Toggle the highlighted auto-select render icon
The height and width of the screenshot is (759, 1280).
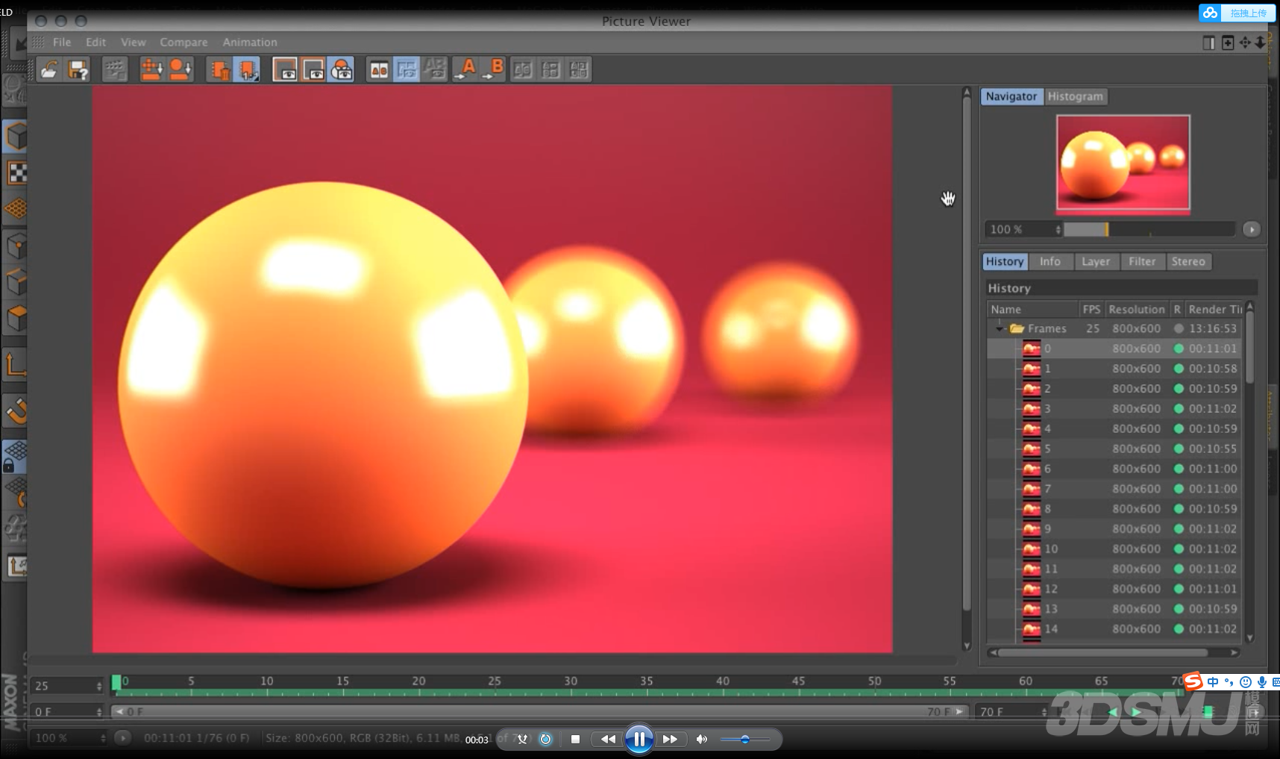pyautogui.click(x=247, y=69)
